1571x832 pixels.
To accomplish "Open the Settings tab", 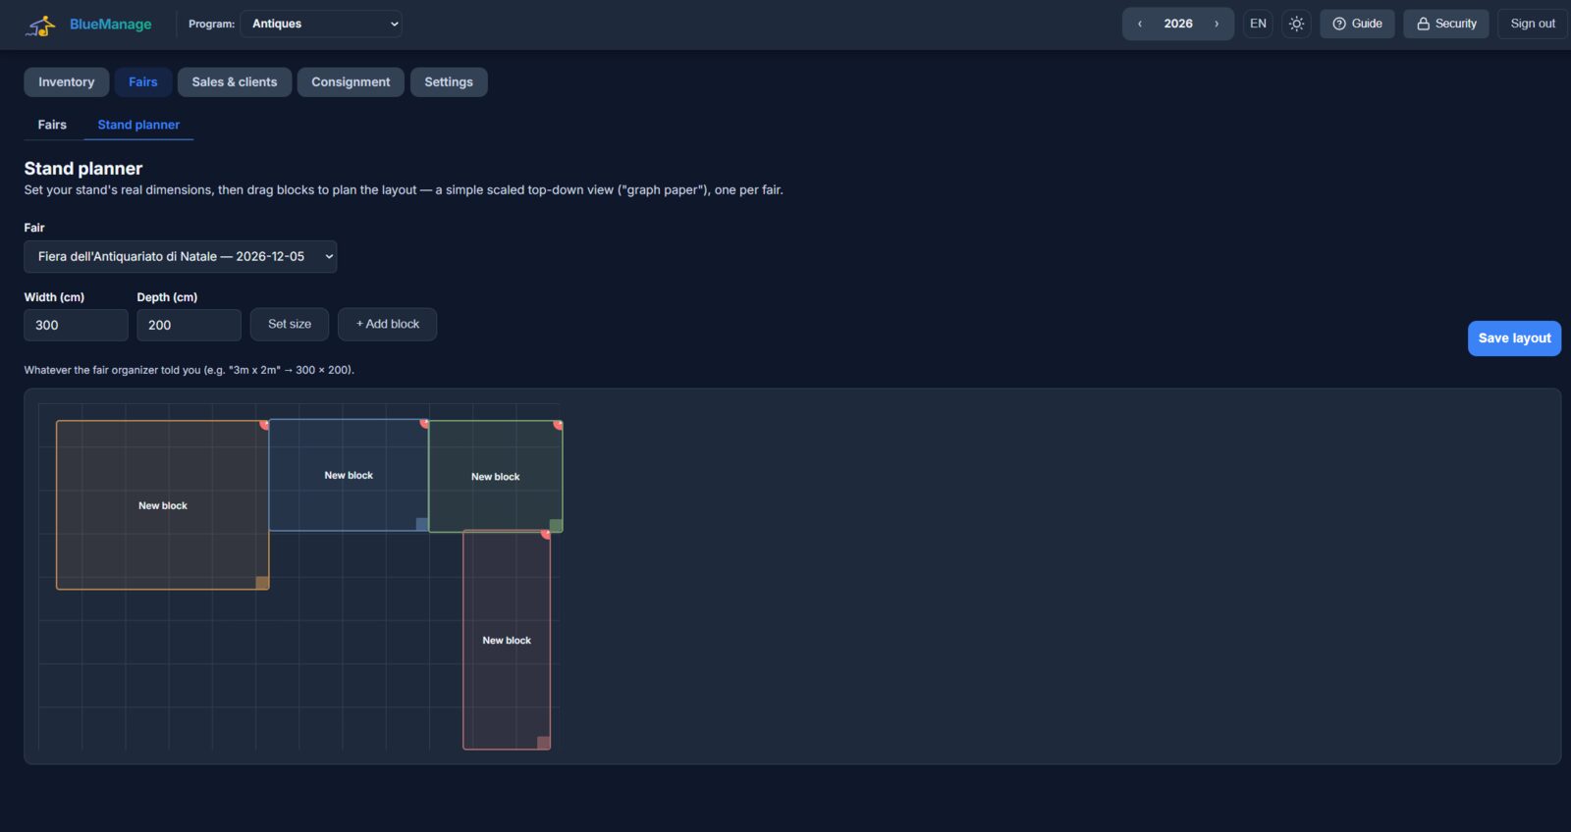I will (x=449, y=82).
